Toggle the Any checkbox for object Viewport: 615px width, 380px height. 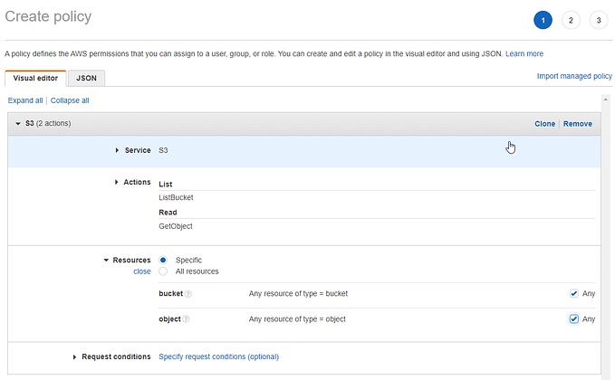coord(574,318)
